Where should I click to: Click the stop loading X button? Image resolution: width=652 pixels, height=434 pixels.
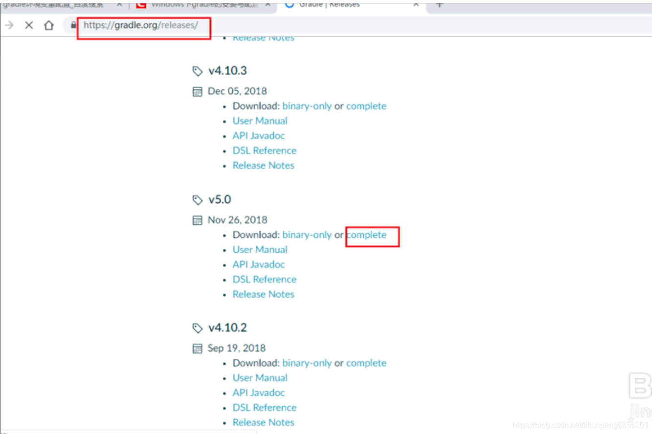(x=29, y=25)
